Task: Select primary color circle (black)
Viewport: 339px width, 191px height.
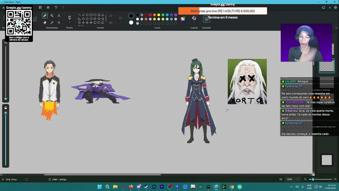Action: (131, 16)
